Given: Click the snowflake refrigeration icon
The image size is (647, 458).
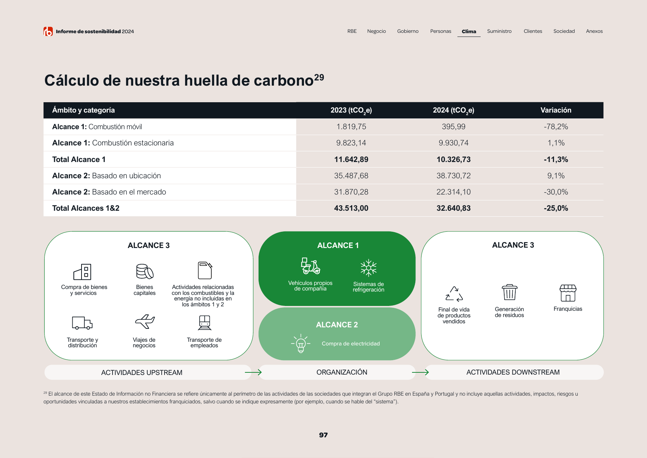Looking at the screenshot, I should (369, 268).
